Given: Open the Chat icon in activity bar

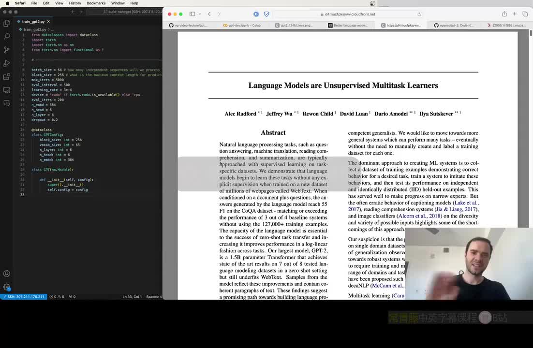Looking at the screenshot, I should pyautogui.click(x=6, y=103).
